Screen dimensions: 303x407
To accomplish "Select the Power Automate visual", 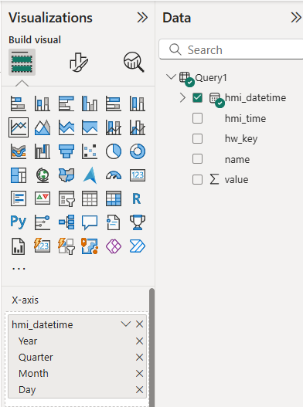I will click(138, 246).
